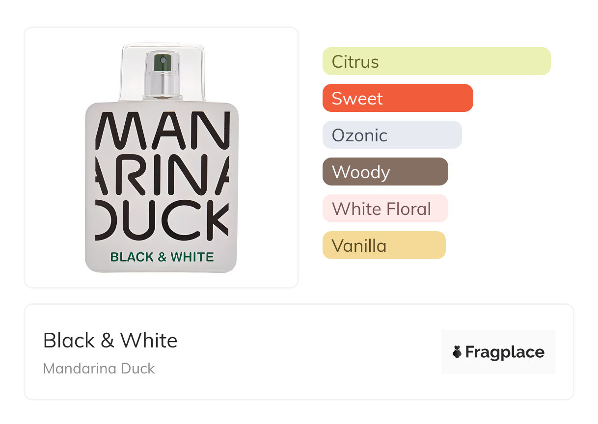This screenshot has height=424, width=598.
Task: Pick the brown Woody accord bar
Action: point(385,172)
